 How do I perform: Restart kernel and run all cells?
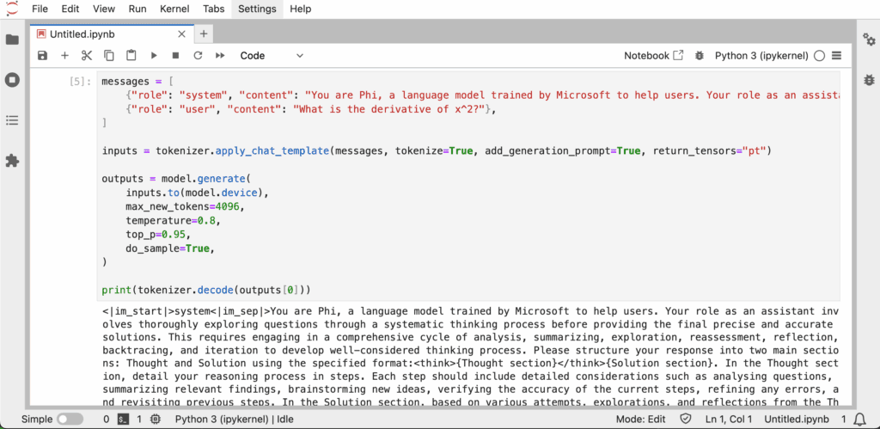tap(220, 56)
